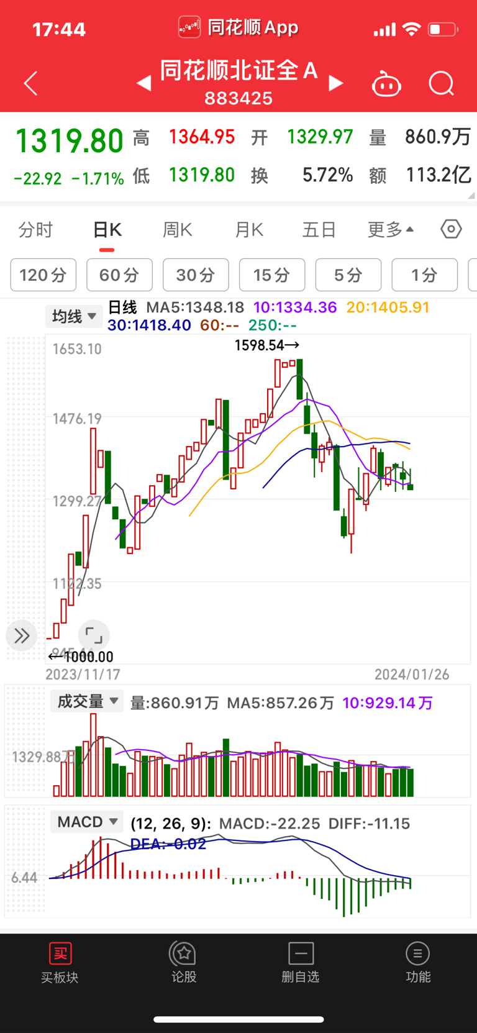Screen dimensions: 477x1033
Task: Open 论股 discussion icon
Action: pos(183,953)
